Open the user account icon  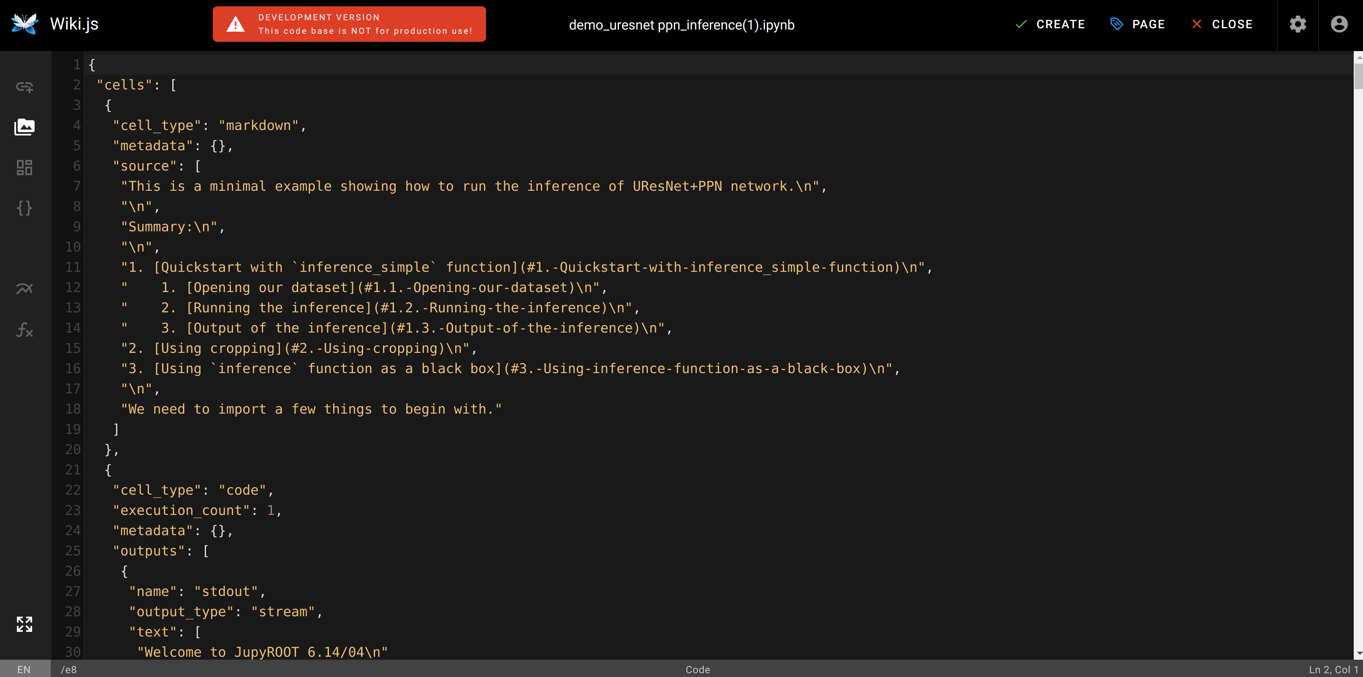1339,24
